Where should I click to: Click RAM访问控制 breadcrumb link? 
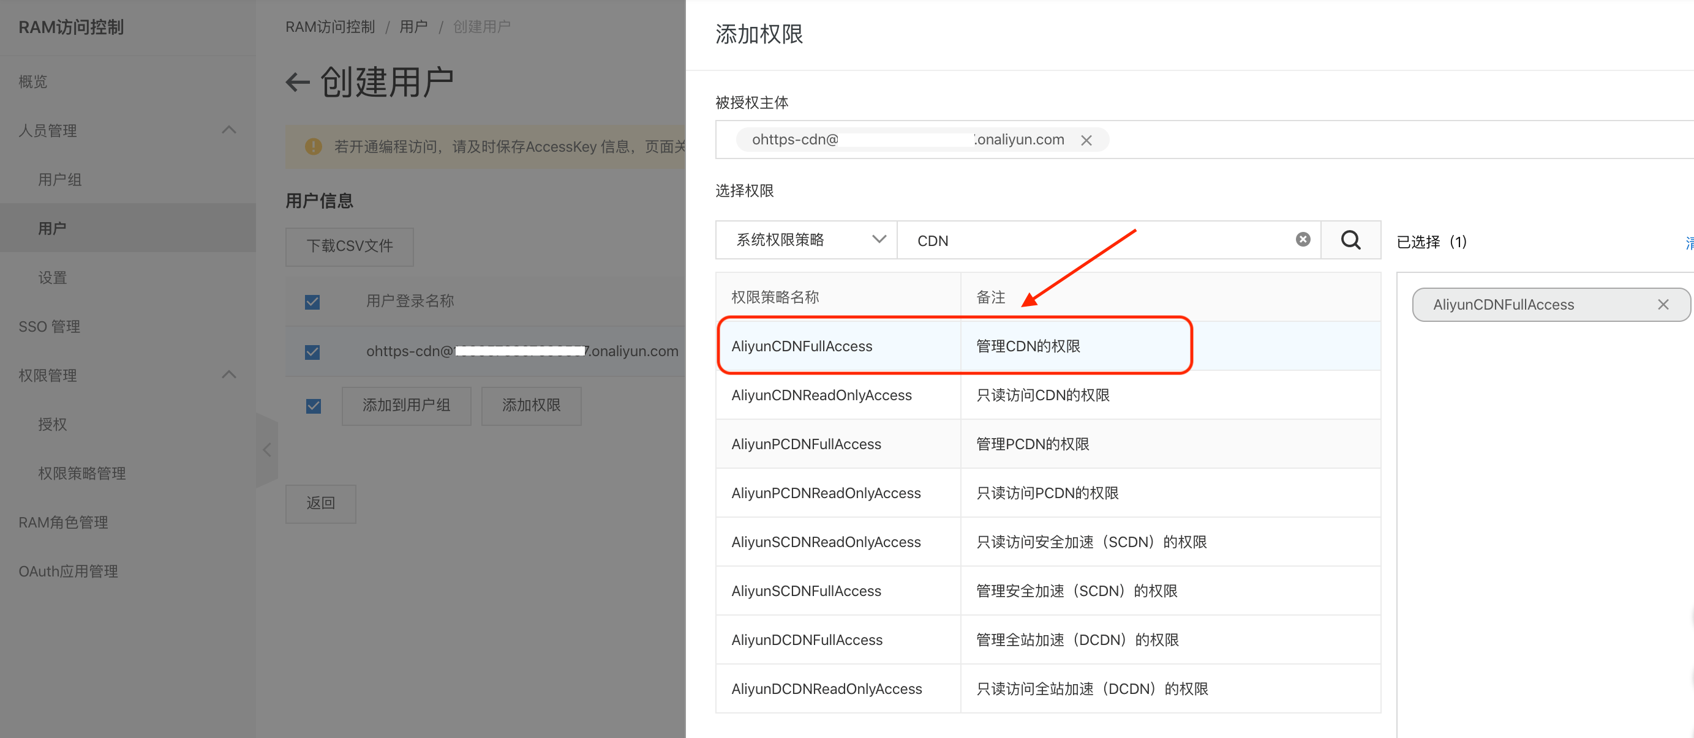(x=330, y=26)
